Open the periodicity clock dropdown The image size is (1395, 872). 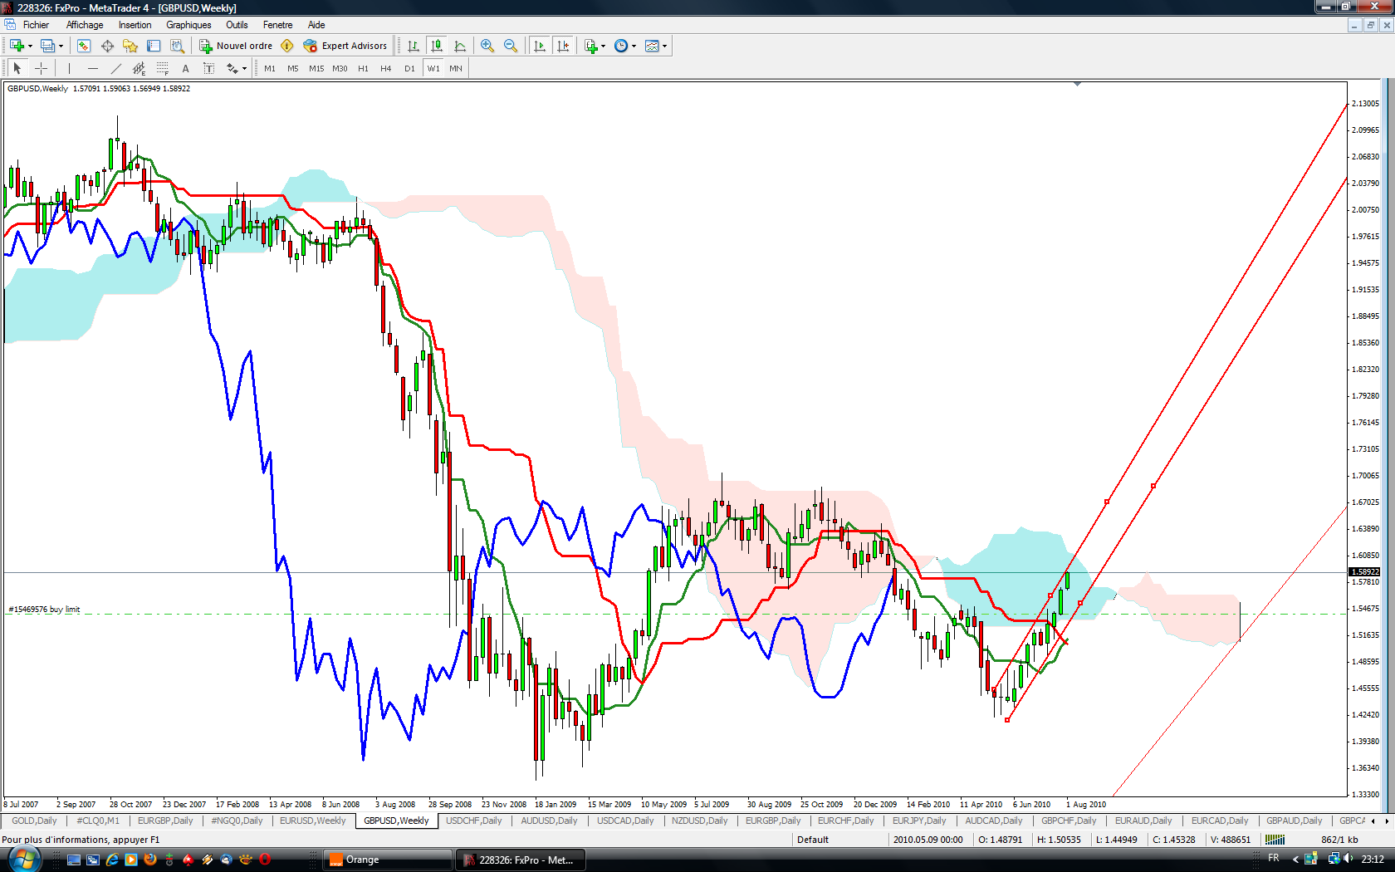pos(634,46)
